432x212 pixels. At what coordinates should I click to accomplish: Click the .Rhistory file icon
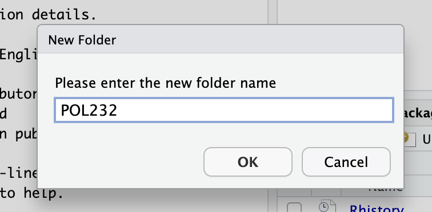tap(327, 207)
